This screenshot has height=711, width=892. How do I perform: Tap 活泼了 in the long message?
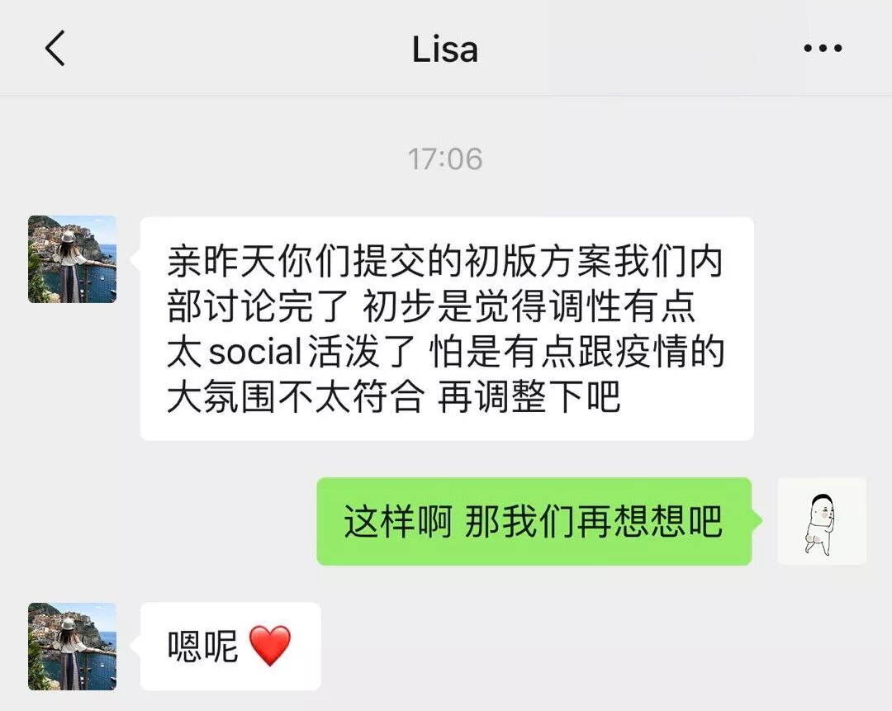pyautogui.click(x=361, y=352)
